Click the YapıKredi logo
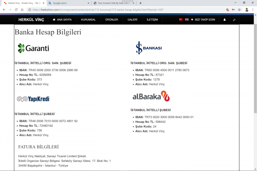The width and height of the screenshot is (257, 171). coord(33,99)
